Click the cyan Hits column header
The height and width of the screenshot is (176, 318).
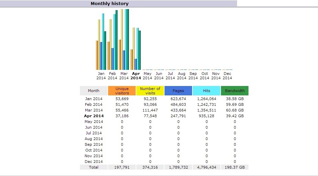[207, 91]
